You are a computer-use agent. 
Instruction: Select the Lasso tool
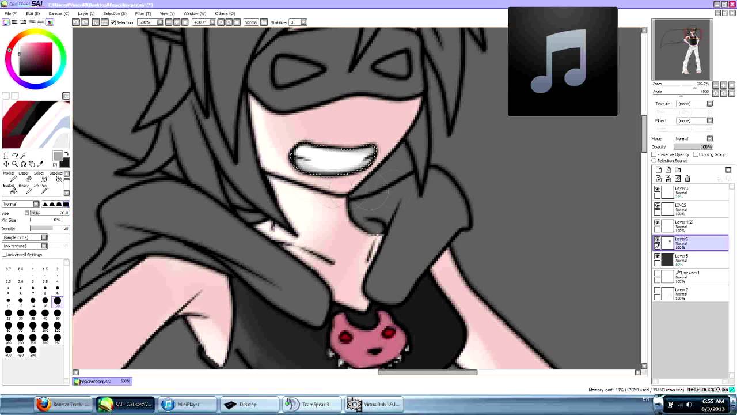(15, 156)
